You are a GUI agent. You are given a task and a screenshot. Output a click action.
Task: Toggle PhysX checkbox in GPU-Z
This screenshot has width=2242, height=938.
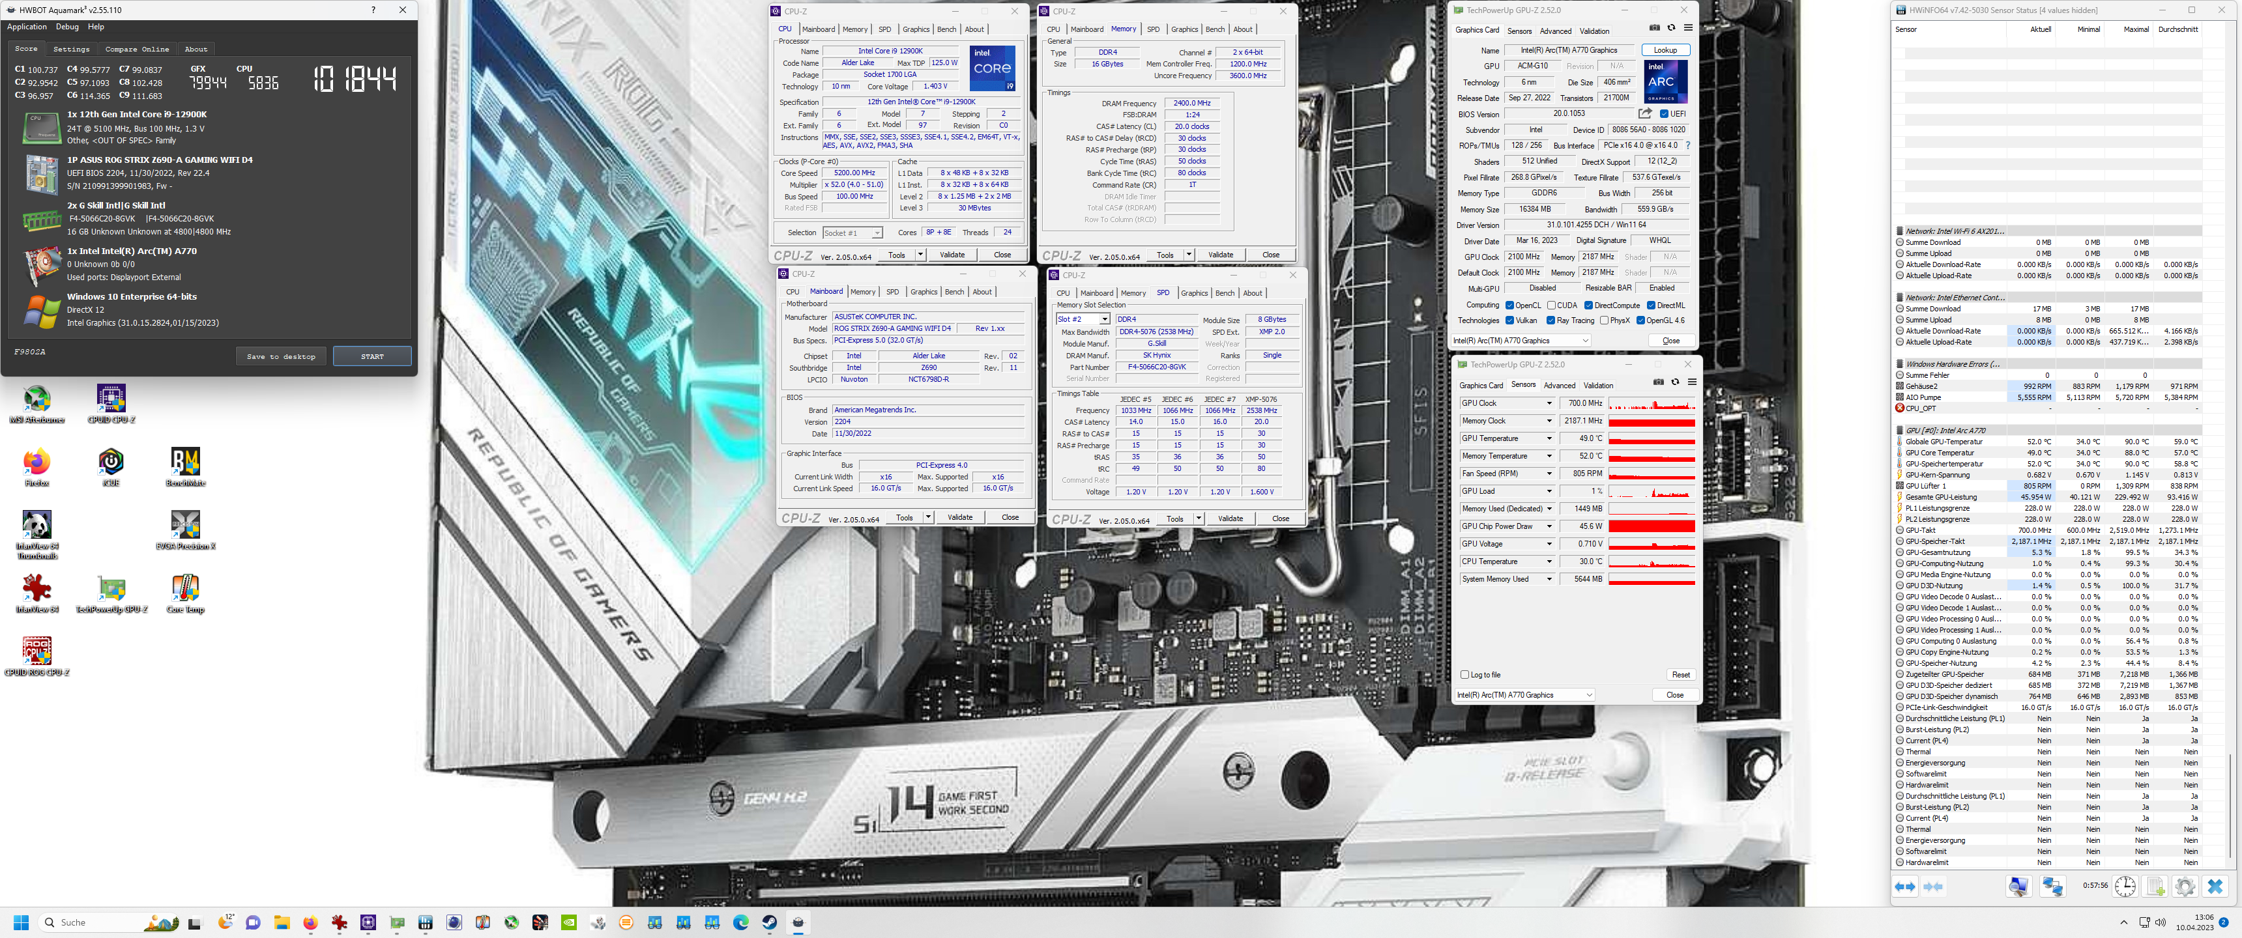[1604, 320]
